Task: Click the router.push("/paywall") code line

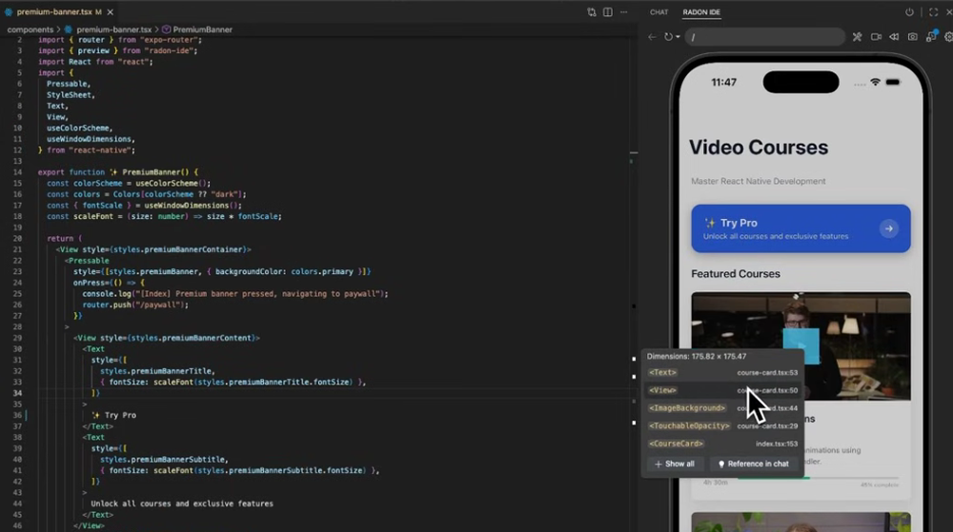Action: [135, 305]
